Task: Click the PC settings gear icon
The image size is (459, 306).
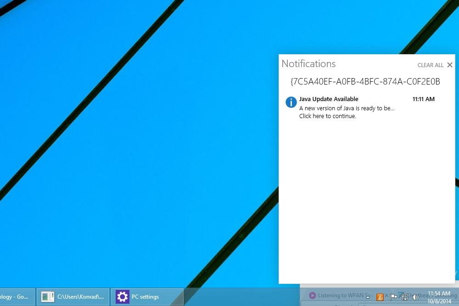Action: click(123, 297)
